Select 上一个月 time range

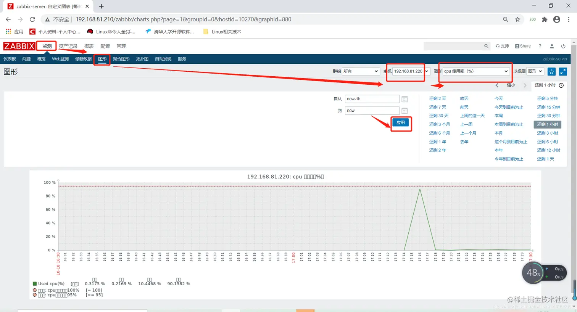click(x=468, y=133)
